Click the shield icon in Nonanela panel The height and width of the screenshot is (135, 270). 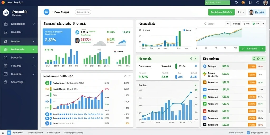[196, 66]
